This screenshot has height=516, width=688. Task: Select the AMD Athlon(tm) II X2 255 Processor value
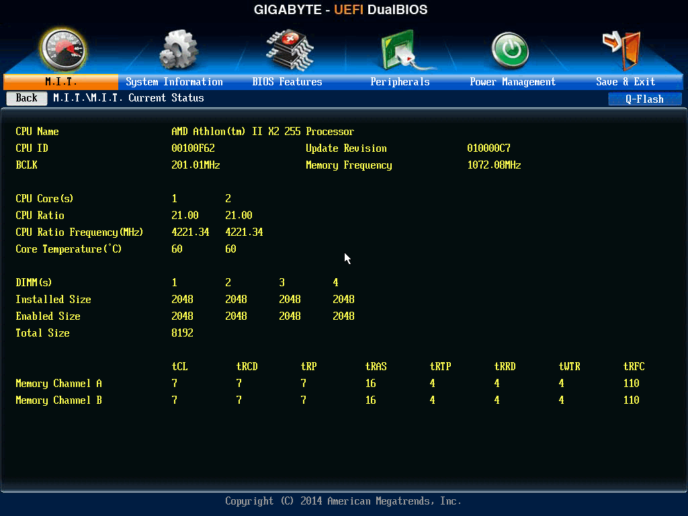[x=263, y=132]
